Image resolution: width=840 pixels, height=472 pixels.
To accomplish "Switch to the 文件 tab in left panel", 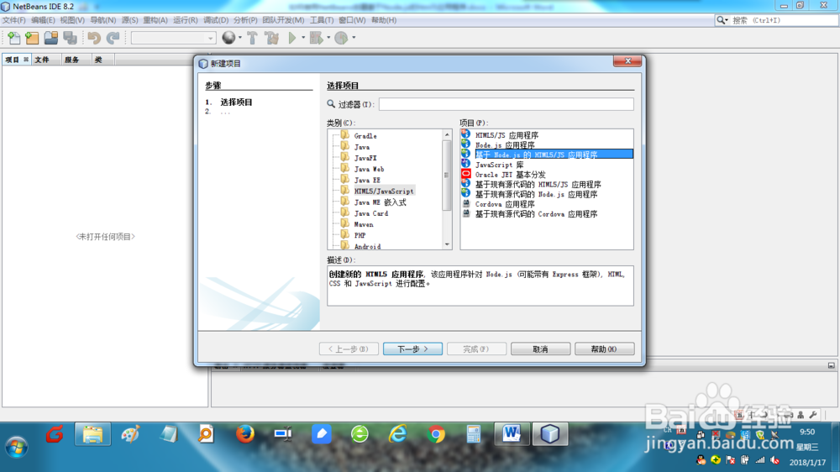I will (42, 60).
